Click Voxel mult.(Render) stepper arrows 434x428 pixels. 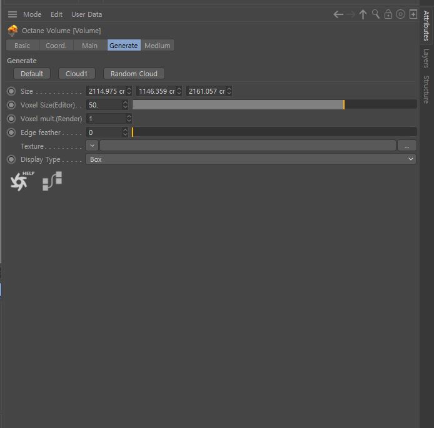[129, 119]
